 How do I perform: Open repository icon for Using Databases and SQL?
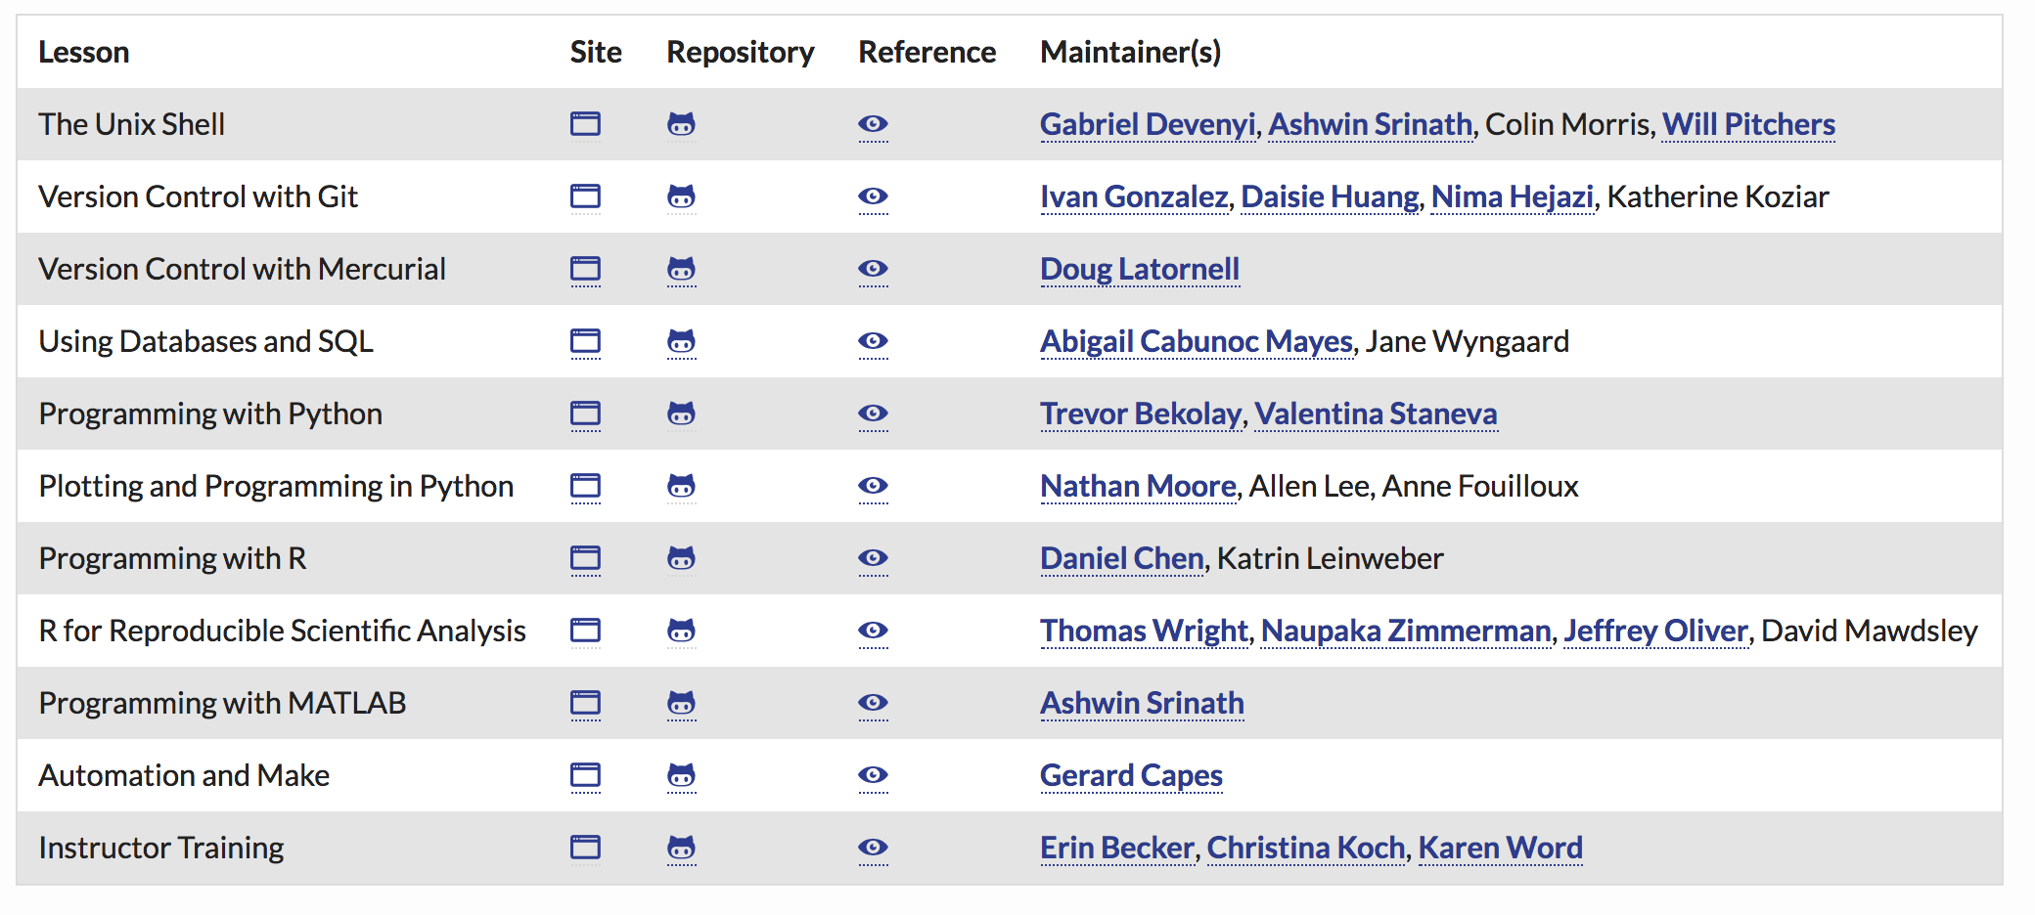tap(681, 341)
